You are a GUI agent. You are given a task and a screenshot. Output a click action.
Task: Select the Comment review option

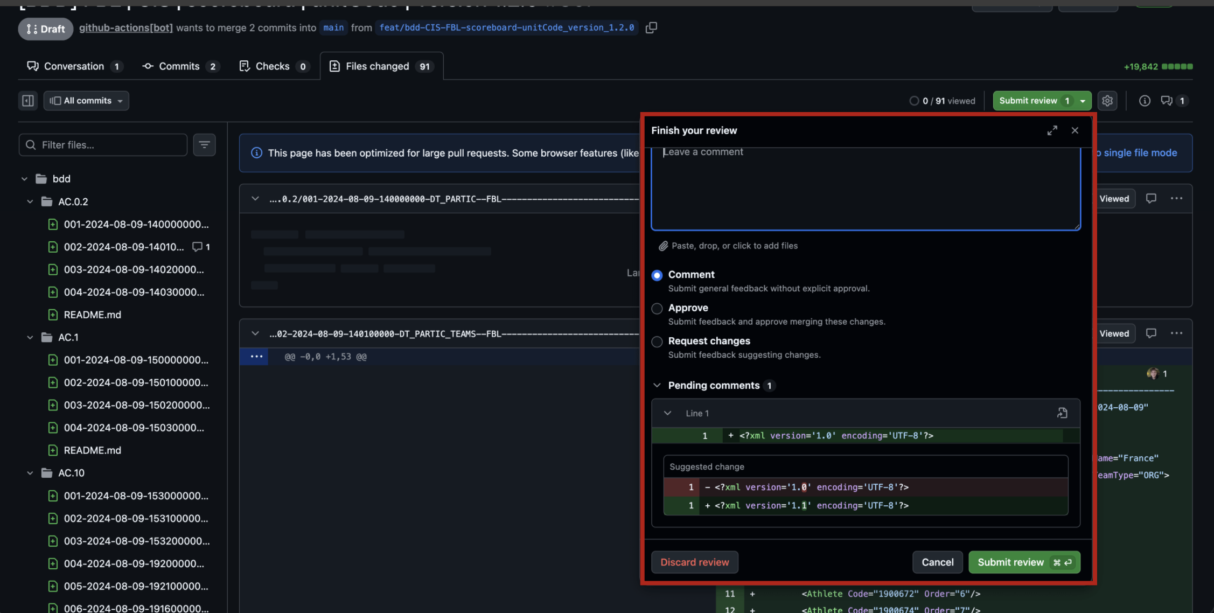(x=657, y=275)
